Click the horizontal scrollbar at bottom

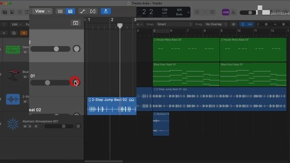[x=104, y=161]
